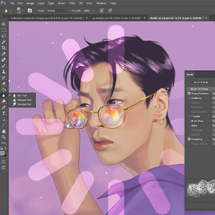Click the background color swatch
Viewport: 215px width, 215px height.
(x=5, y=156)
